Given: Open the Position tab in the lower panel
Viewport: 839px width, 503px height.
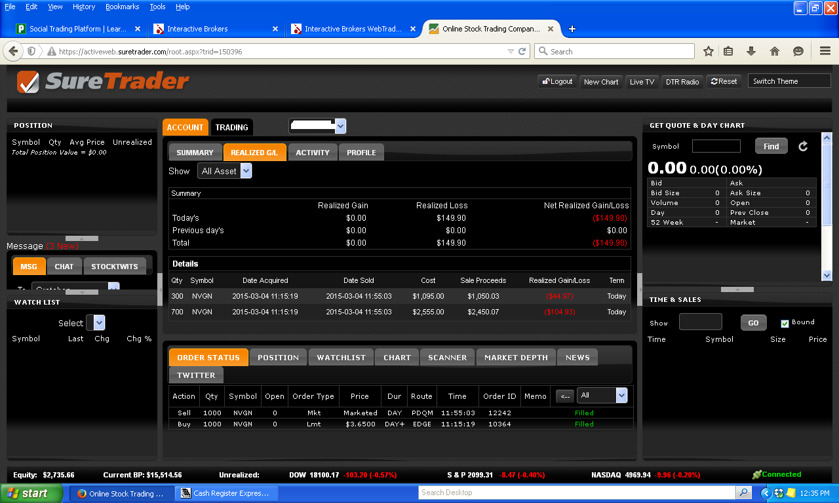Looking at the screenshot, I should (x=278, y=358).
